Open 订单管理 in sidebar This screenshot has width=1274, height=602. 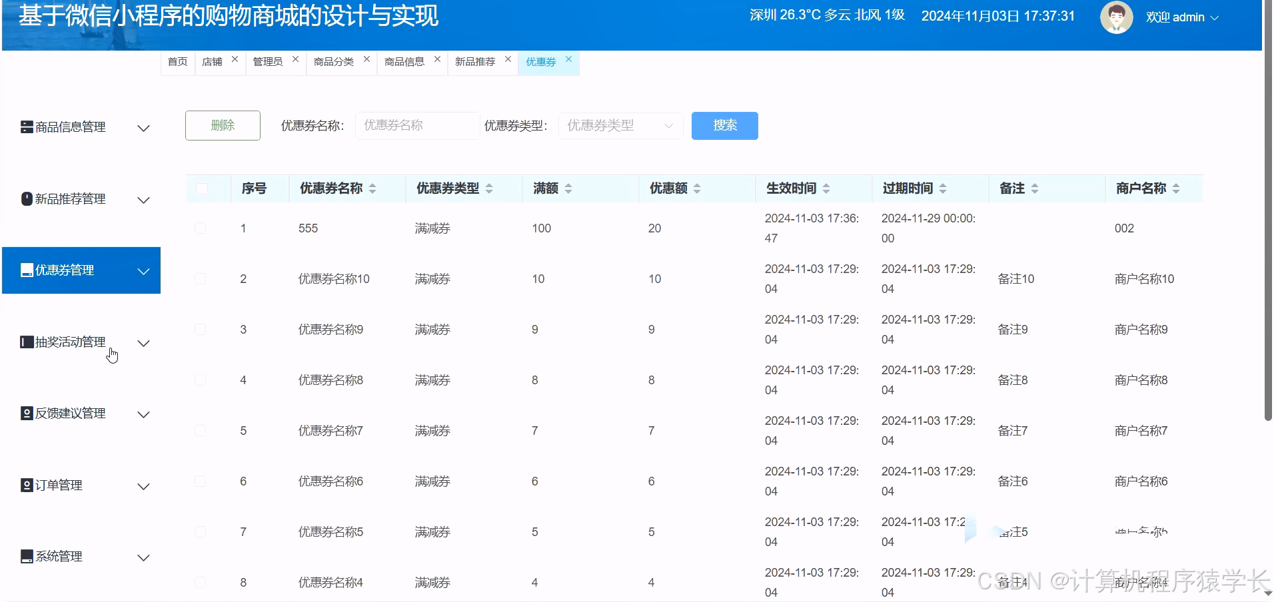(x=81, y=485)
